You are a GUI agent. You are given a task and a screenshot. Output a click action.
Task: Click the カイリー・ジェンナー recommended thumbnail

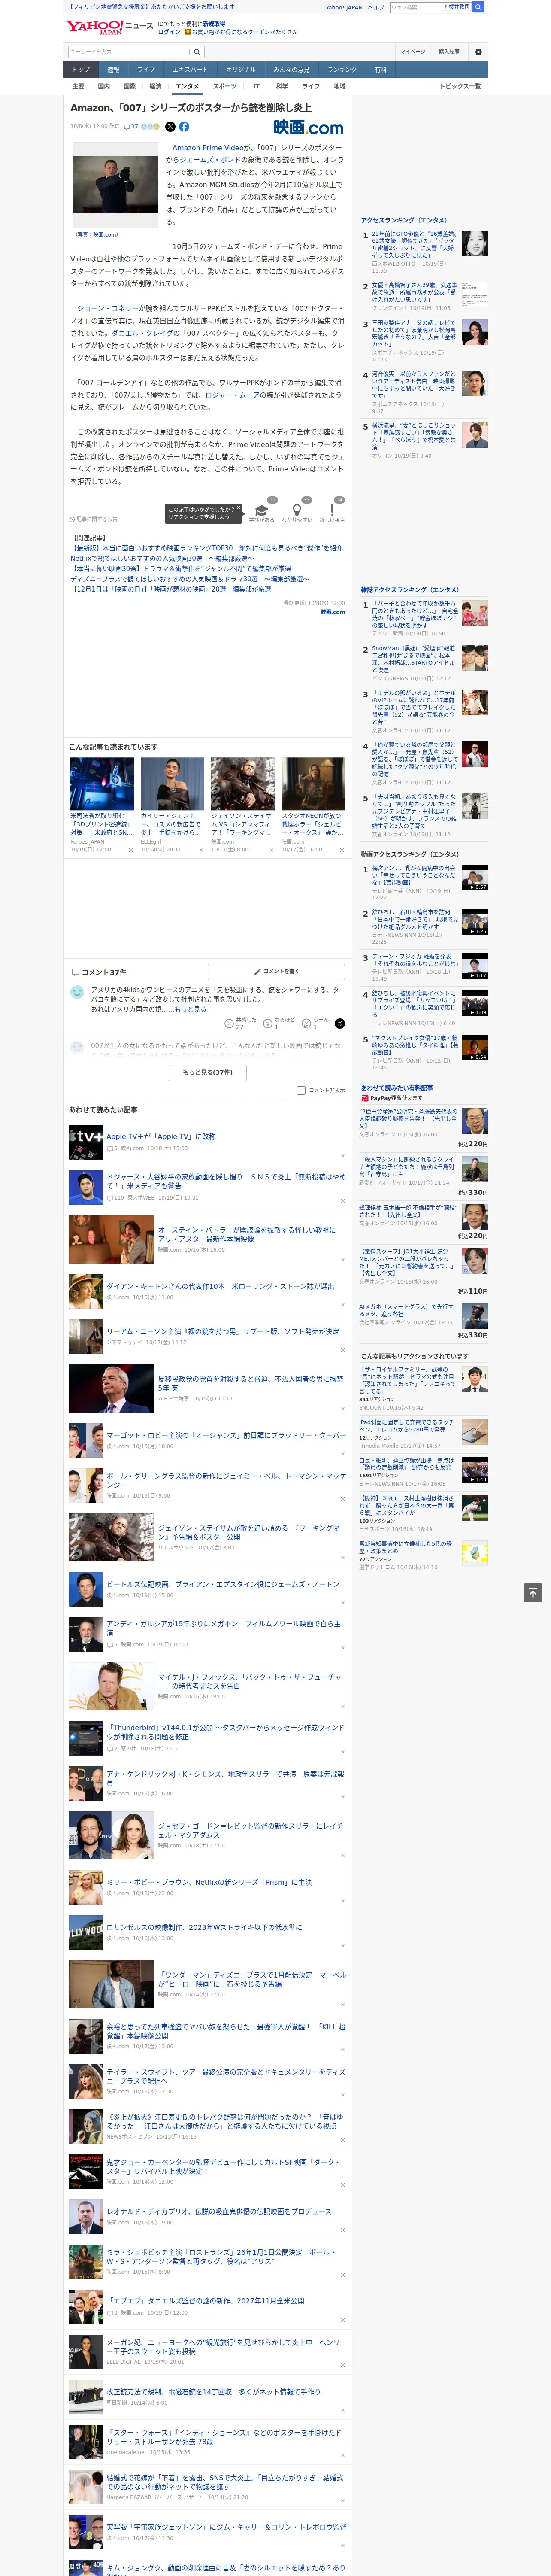(172, 783)
